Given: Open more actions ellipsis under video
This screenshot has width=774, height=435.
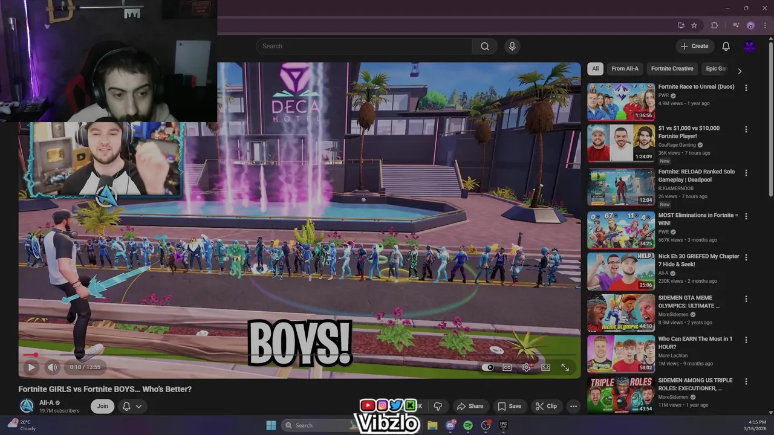Looking at the screenshot, I should [573, 406].
